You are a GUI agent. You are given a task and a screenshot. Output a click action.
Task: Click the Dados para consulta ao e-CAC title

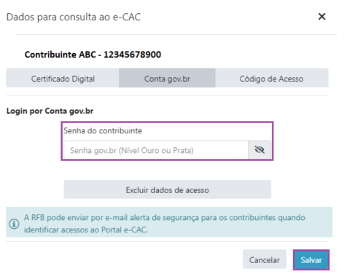click(x=74, y=17)
